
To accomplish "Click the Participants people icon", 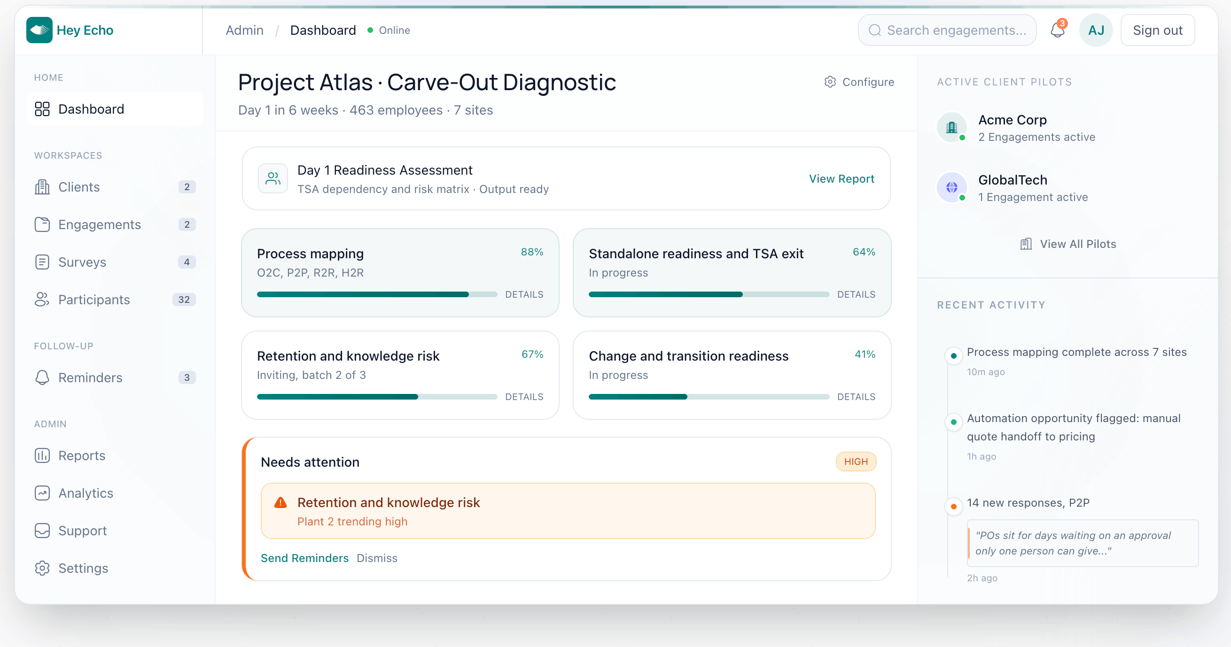I will 42,300.
